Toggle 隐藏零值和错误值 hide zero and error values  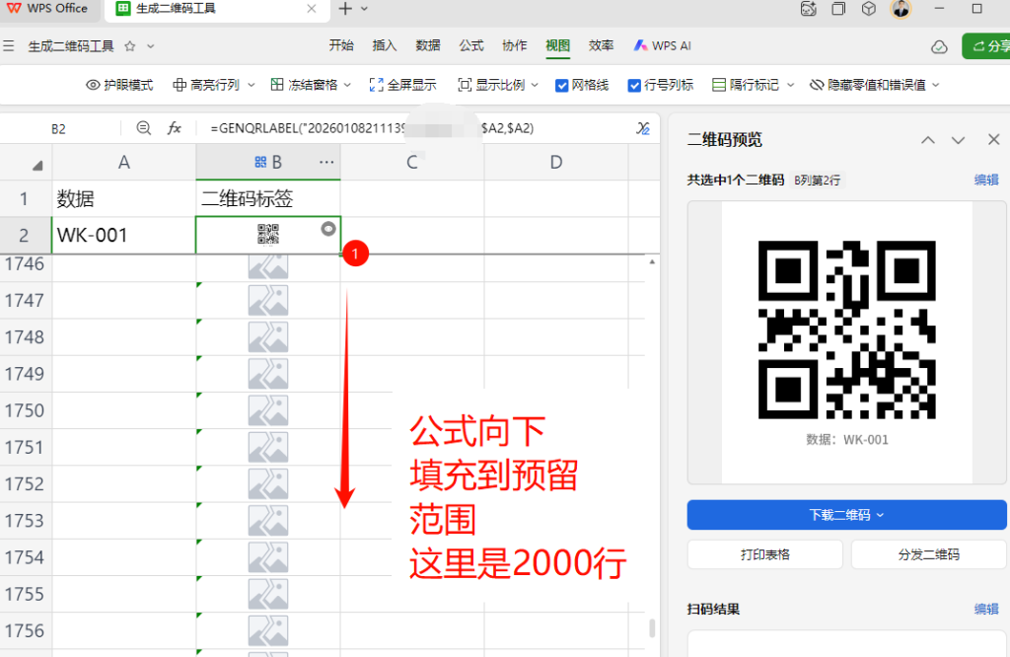pyautogui.click(x=868, y=85)
